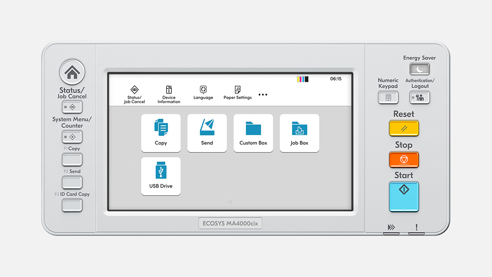
Task: Check toner level indicator on screen
Action: 302,78
